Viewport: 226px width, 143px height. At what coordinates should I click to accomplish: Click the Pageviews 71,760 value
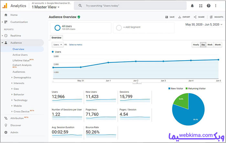point(92,114)
